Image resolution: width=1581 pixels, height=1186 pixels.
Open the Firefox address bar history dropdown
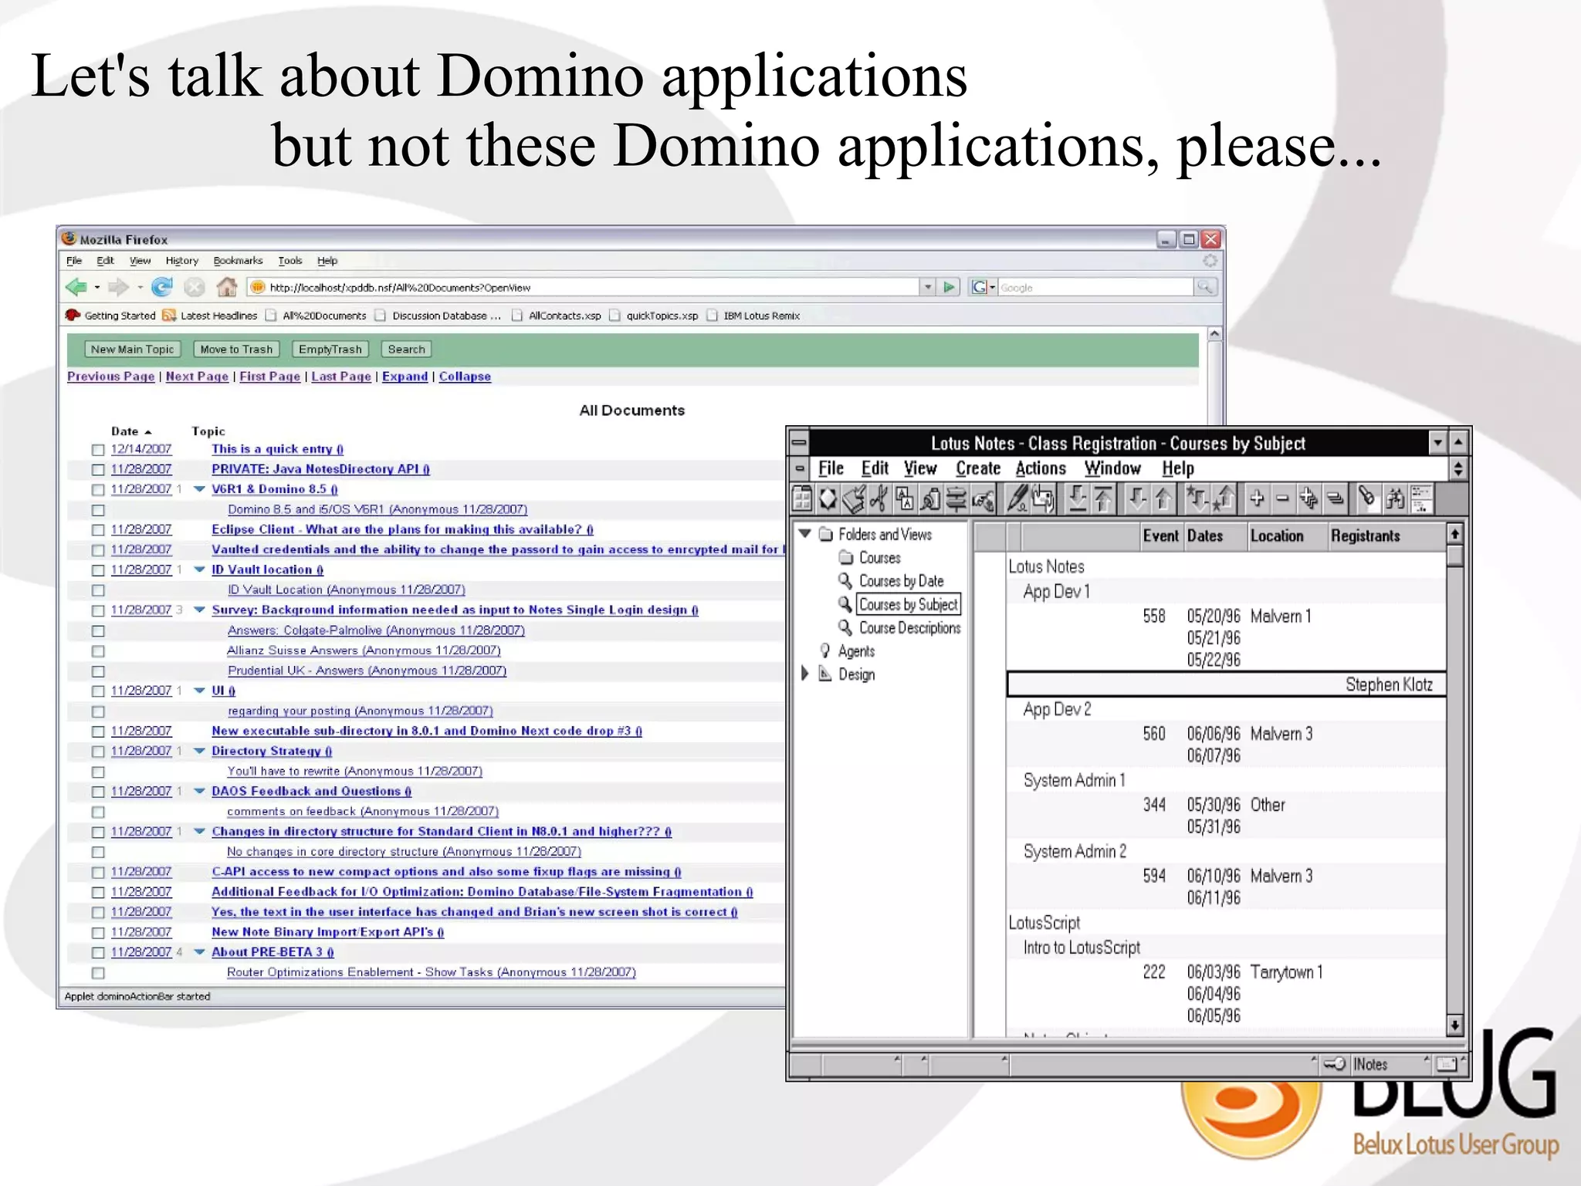tap(927, 288)
